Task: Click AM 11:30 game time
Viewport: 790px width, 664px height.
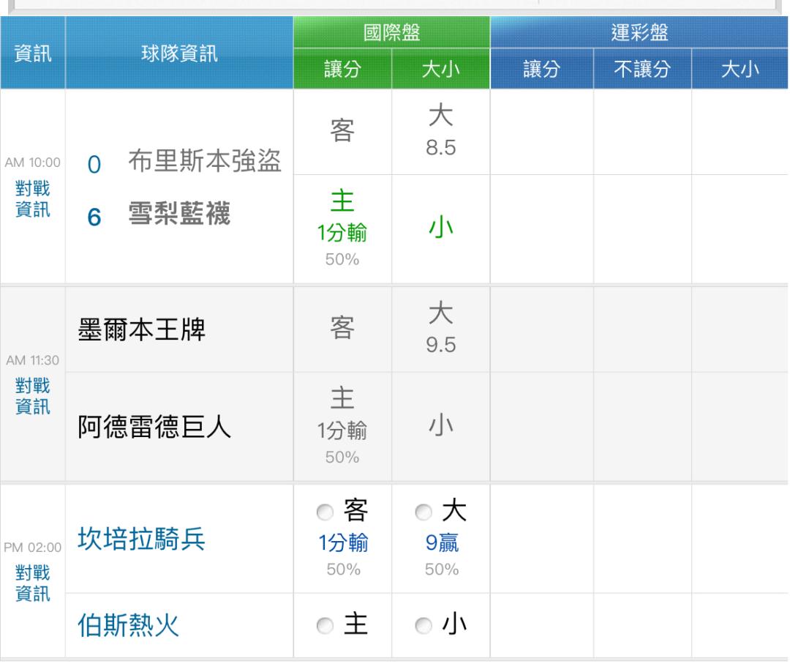Action: (33, 360)
